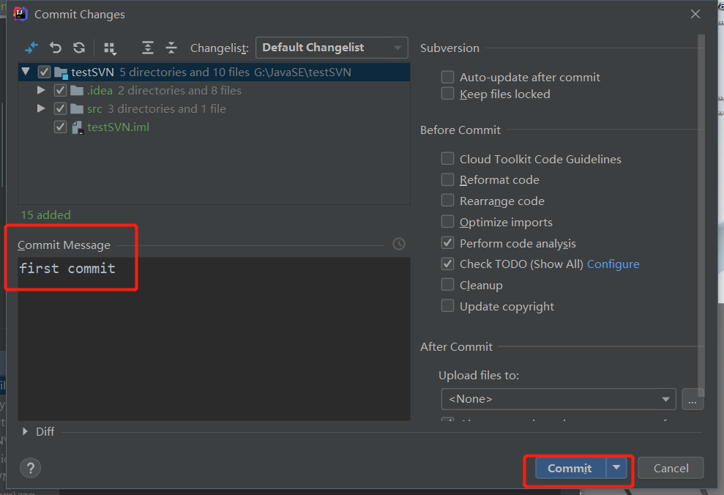Enable Cloud Toolkit Code Guidelines
Viewport: 724px width, 495px height.
pos(447,158)
